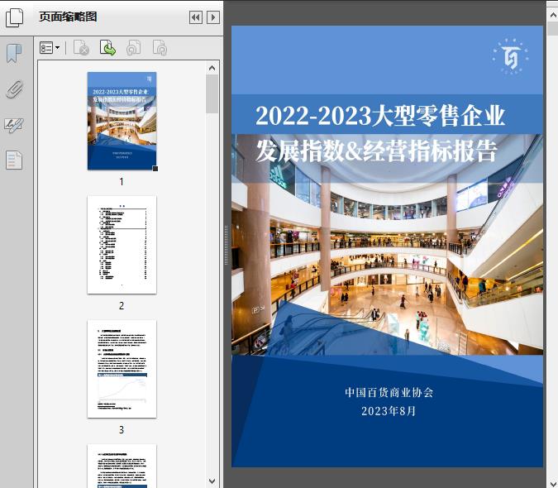Select the partially visible page 4 thumbnail
Viewport: 558px width, 488px height.
[x=122, y=466]
